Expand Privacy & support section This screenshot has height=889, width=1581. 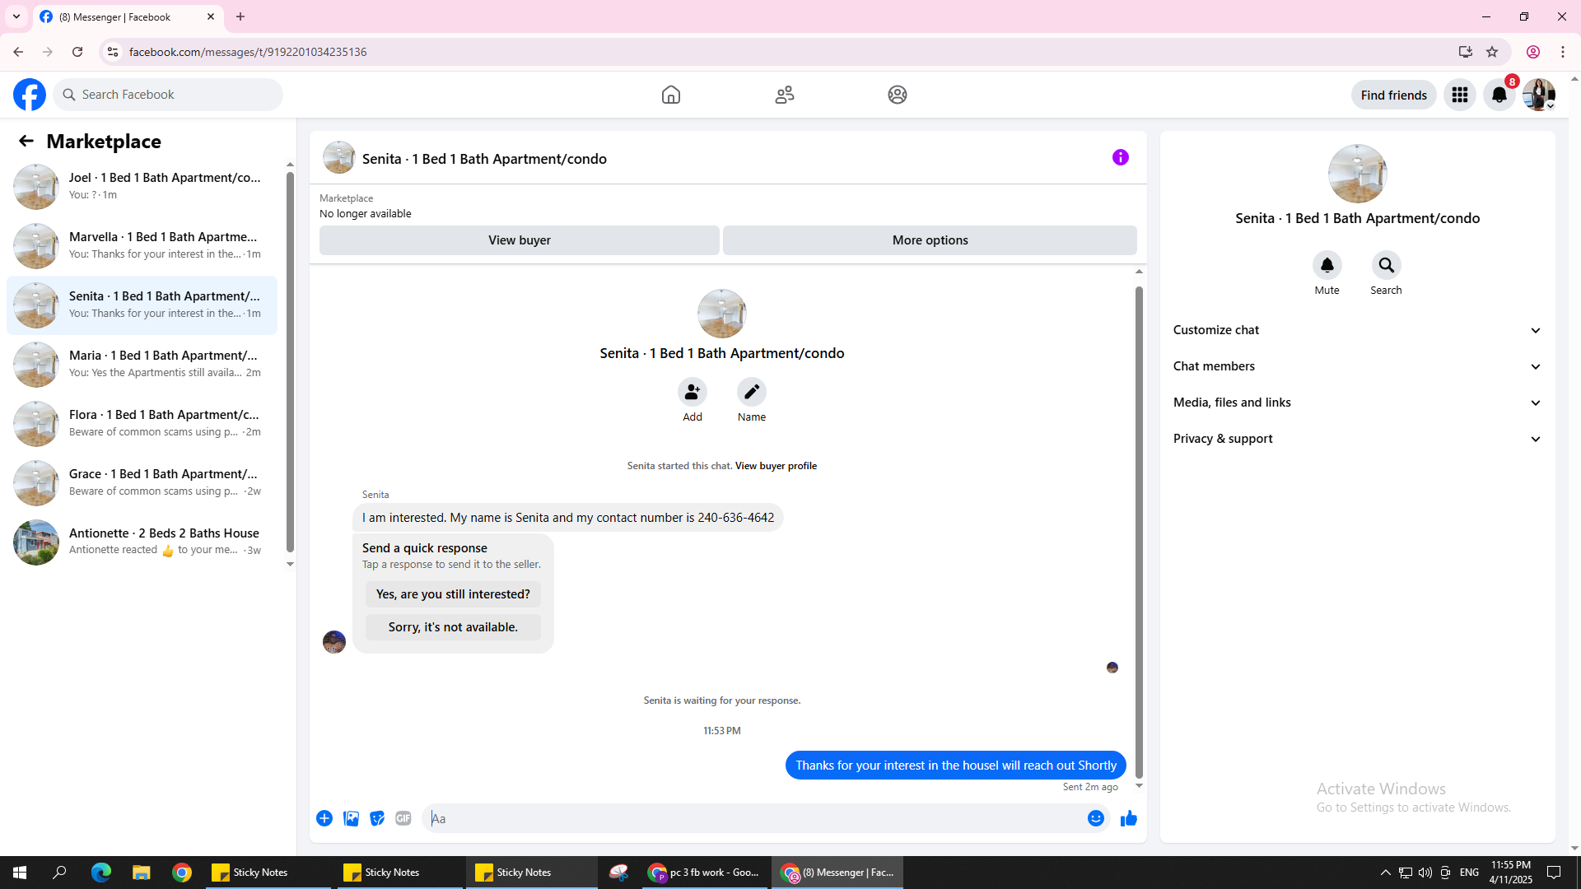click(x=1357, y=439)
